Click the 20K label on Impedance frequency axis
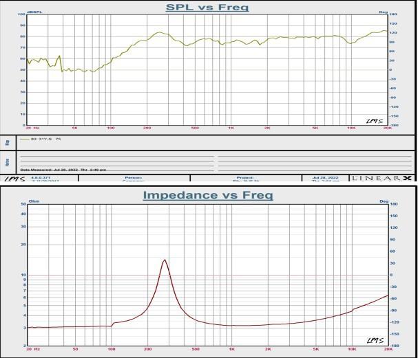This screenshot has width=418, height=358. (x=388, y=349)
